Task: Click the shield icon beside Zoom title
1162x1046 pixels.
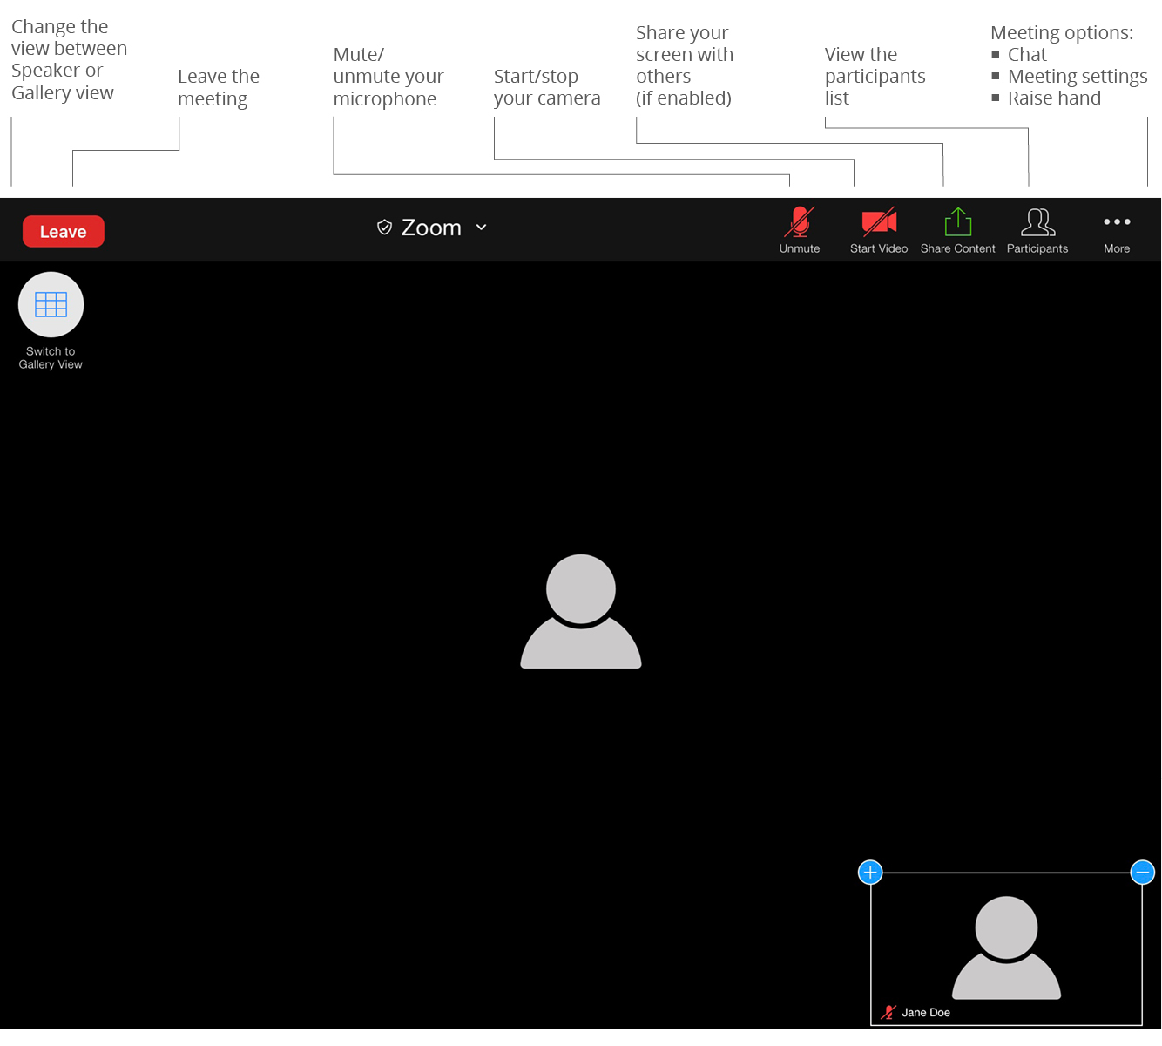Action: click(x=384, y=228)
